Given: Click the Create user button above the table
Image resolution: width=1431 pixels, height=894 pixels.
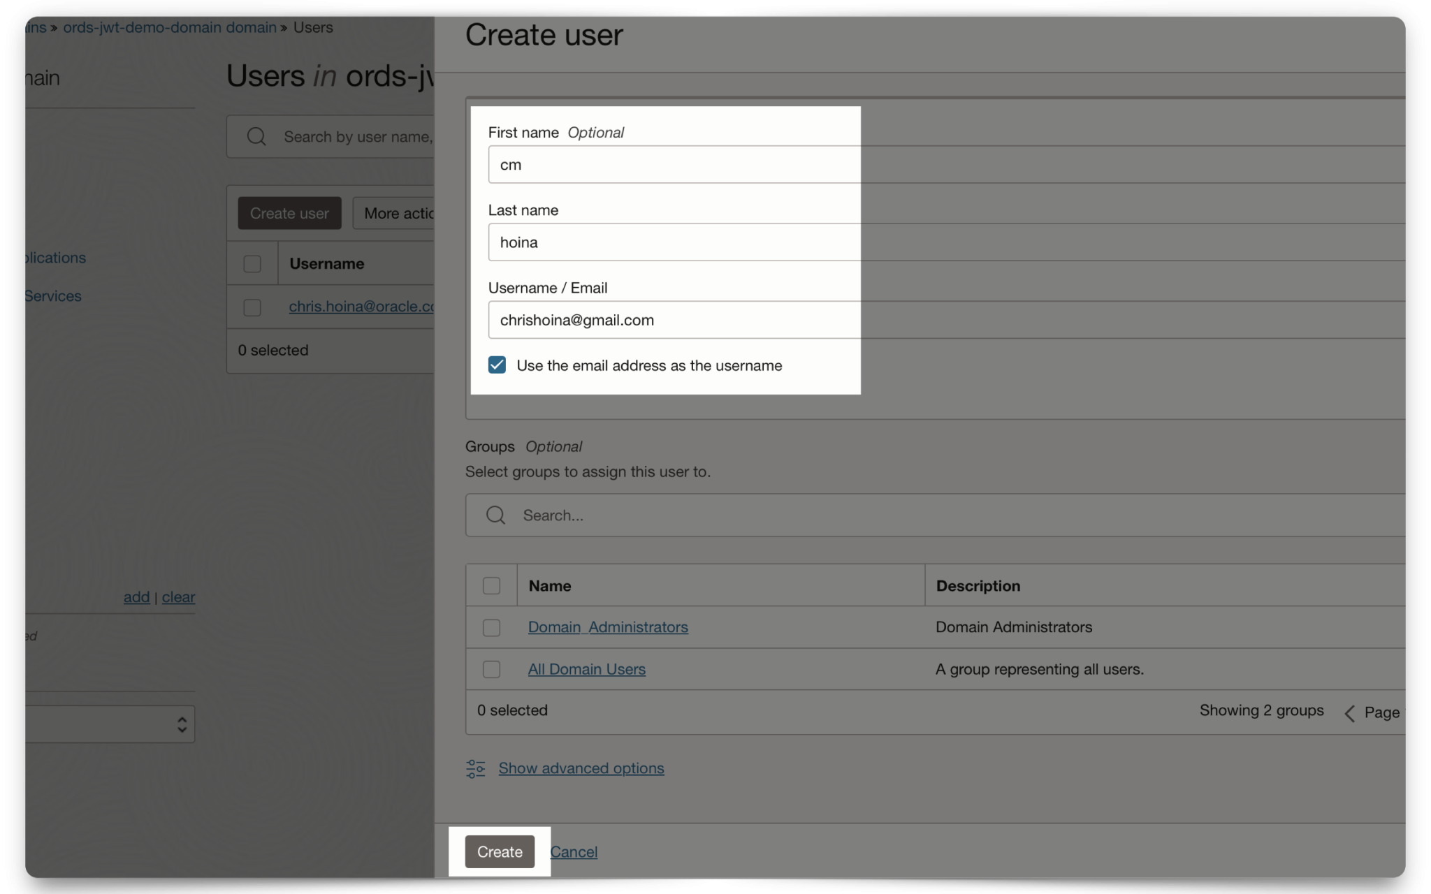Looking at the screenshot, I should pos(289,213).
